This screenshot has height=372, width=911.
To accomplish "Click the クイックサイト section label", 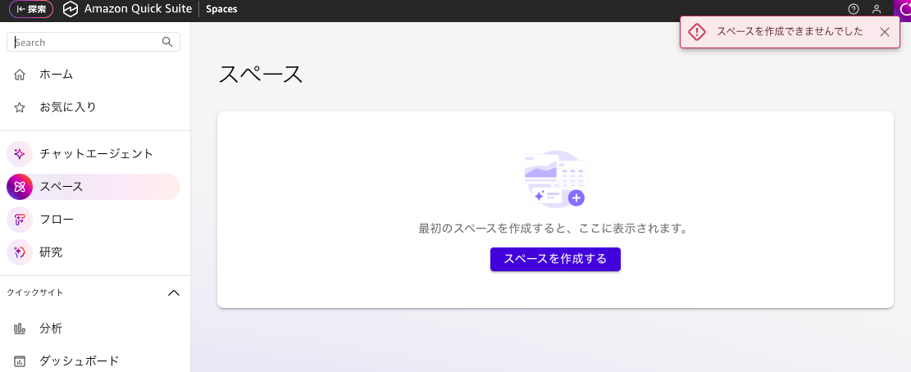I will (x=35, y=293).
